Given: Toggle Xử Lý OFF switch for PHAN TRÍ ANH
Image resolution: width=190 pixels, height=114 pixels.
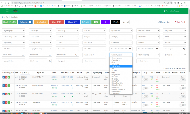Looking at the screenshot, I should (x=145, y=88).
